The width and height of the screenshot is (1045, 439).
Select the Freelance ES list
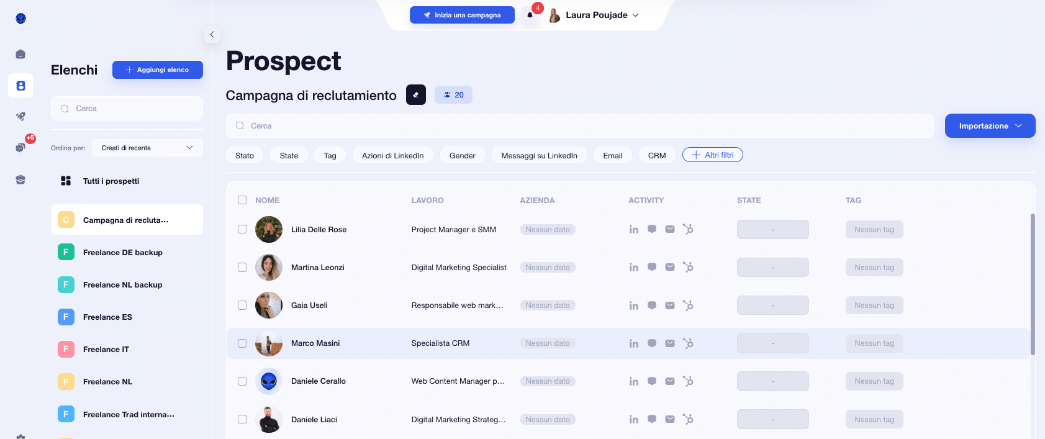tap(107, 317)
